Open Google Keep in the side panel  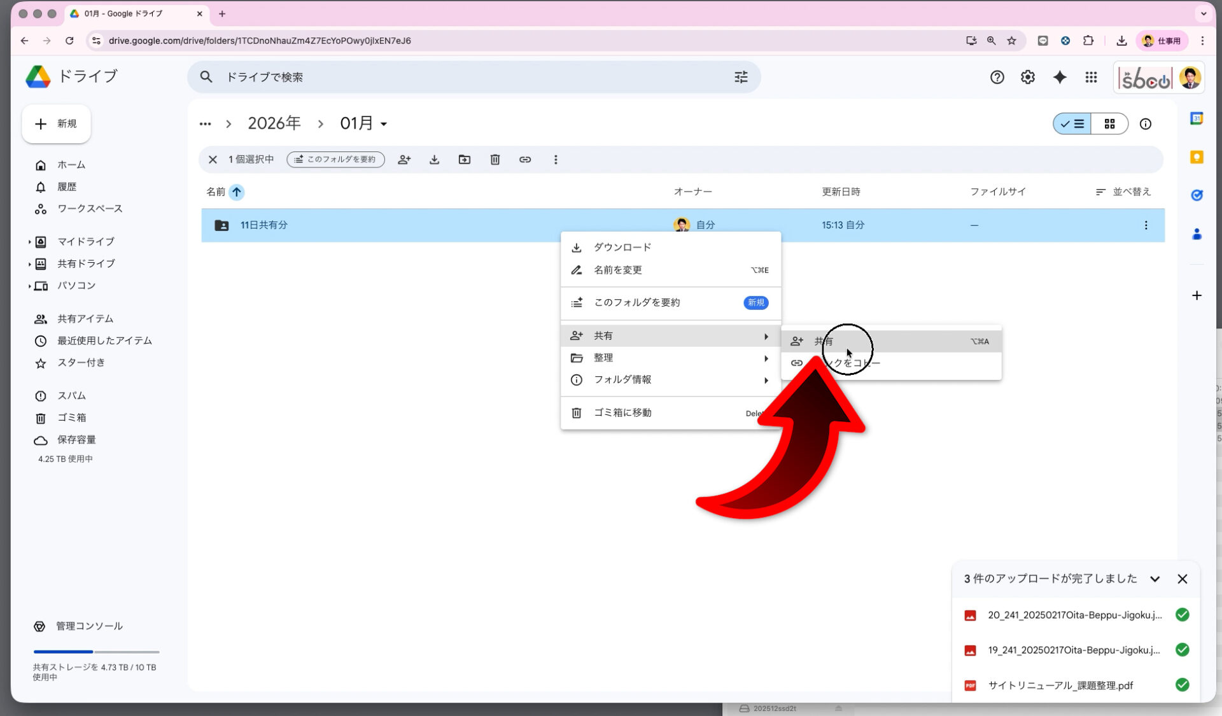(x=1197, y=156)
